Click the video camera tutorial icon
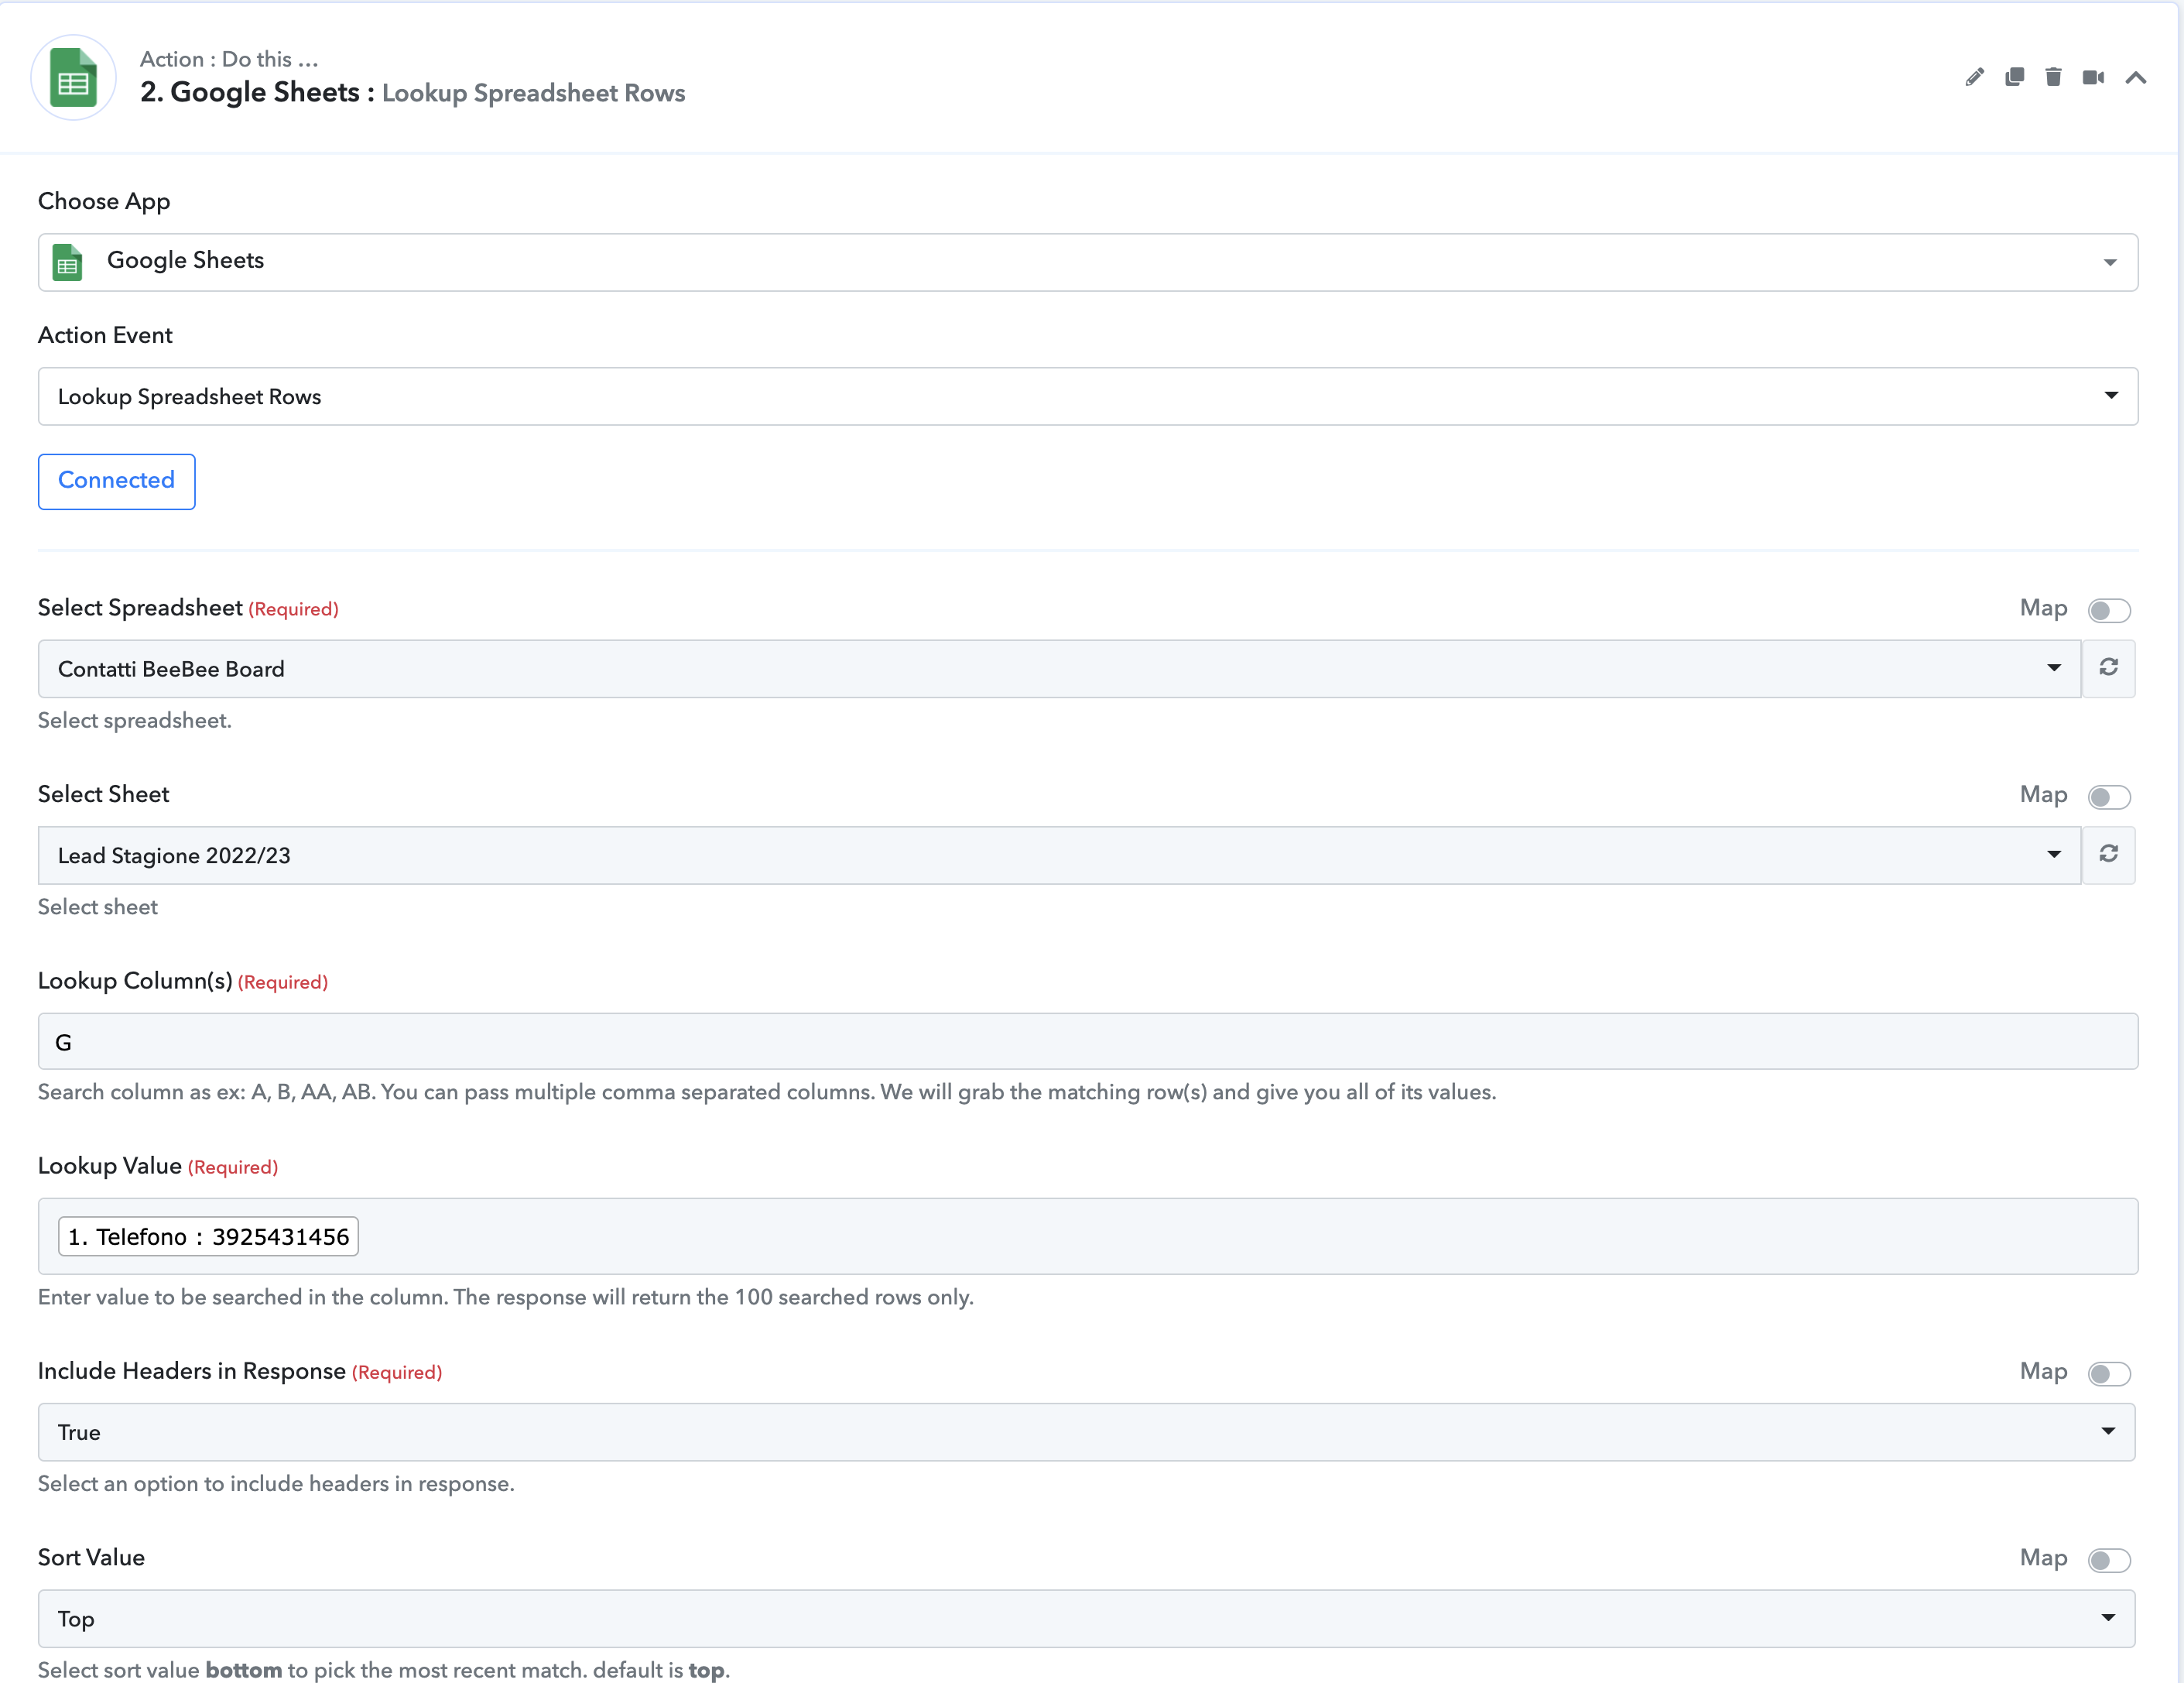This screenshot has width=2184, height=1683. pyautogui.click(x=2093, y=77)
